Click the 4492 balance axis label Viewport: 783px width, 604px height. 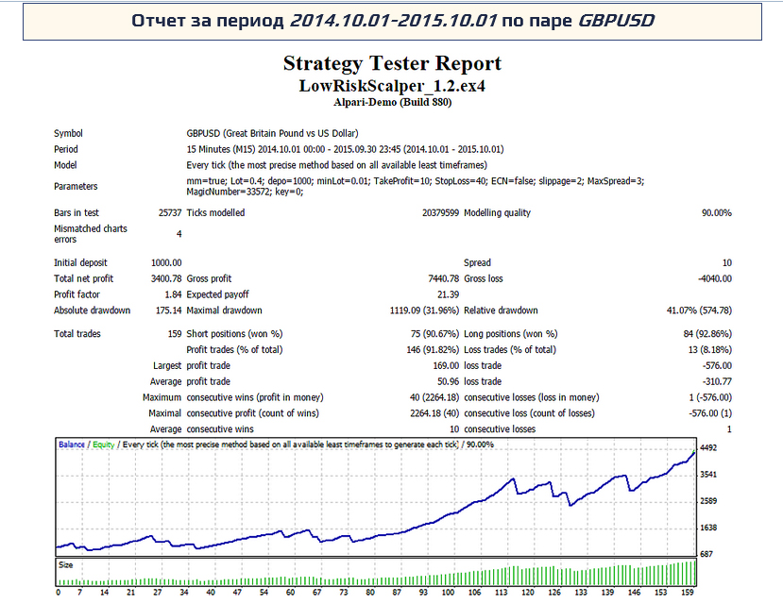(710, 449)
